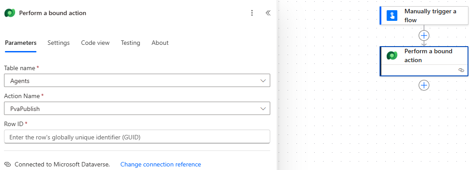Switch to the Testing tab
Image resolution: width=472 pixels, height=170 pixels.
click(x=130, y=43)
